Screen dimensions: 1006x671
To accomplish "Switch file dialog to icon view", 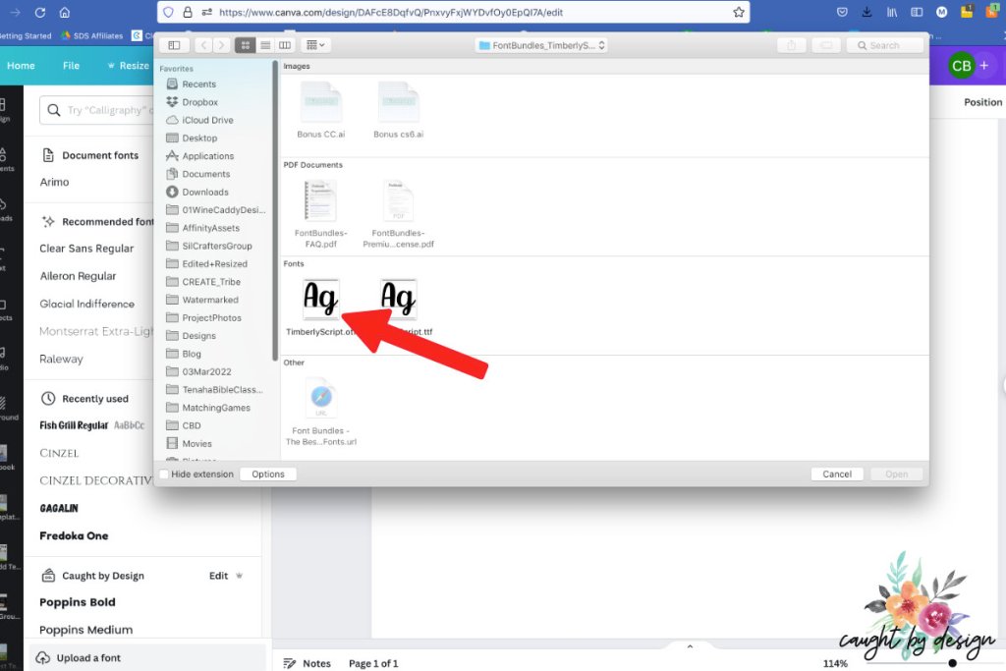I will 245,45.
